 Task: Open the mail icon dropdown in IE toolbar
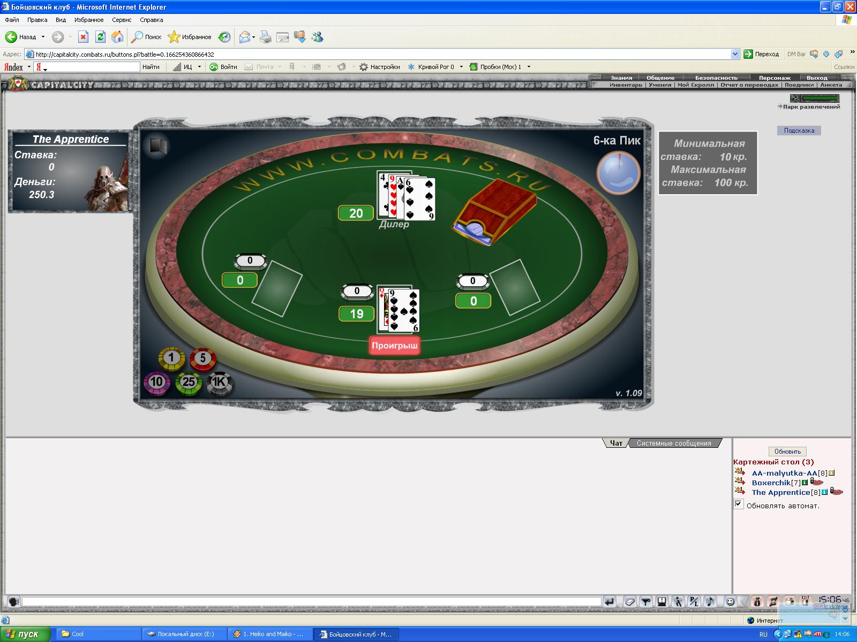pos(253,37)
